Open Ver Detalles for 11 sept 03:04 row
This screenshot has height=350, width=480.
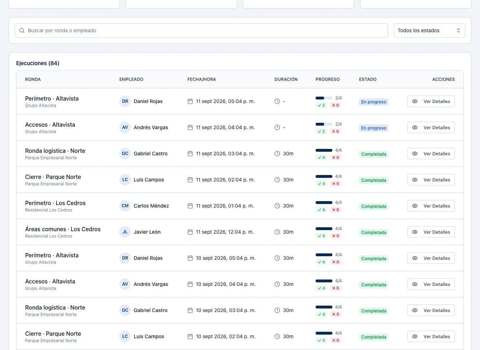click(431, 154)
